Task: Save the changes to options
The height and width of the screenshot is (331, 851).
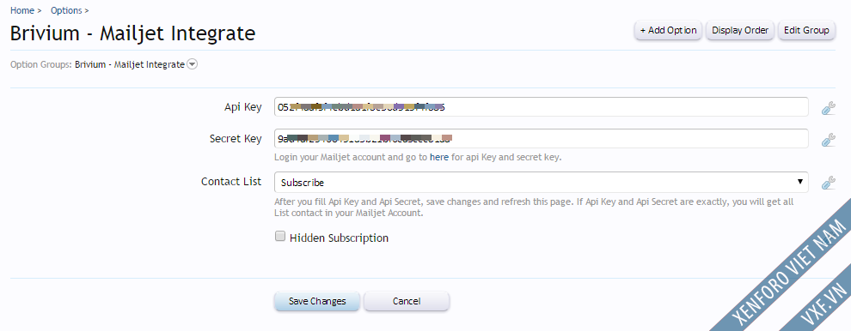Action: (317, 301)
